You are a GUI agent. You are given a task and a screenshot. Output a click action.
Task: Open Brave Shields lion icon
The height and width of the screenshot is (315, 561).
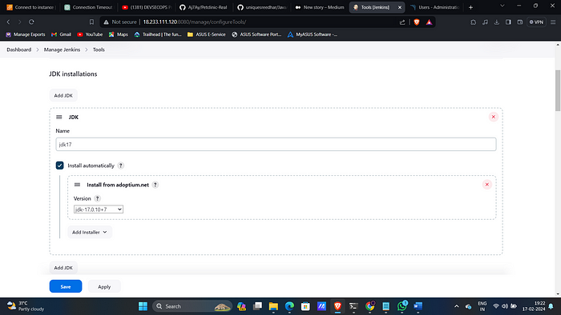(417, 22)
